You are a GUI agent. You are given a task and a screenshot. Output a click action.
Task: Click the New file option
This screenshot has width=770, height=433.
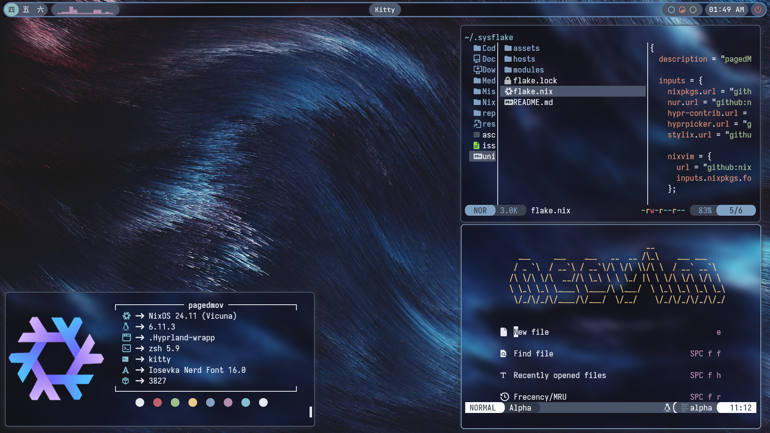(x=531, y=332)
